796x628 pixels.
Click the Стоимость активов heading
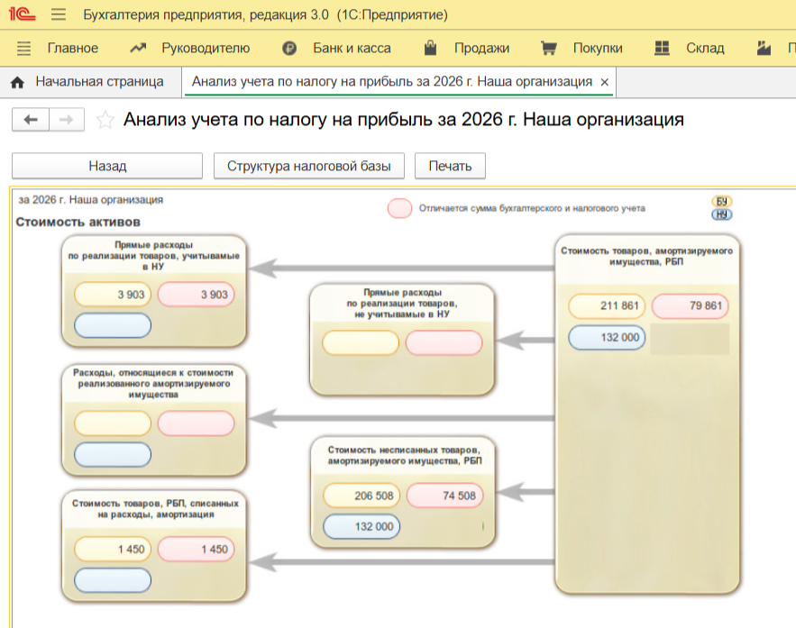[x=78, y=223]
